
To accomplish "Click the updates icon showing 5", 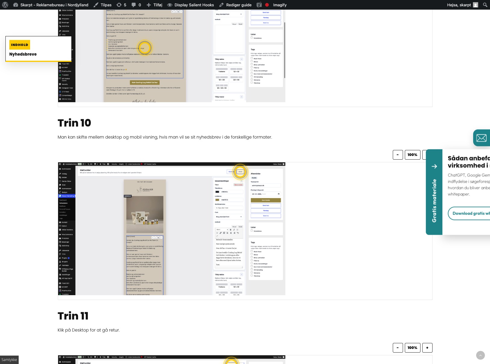I will pos(121,5).
